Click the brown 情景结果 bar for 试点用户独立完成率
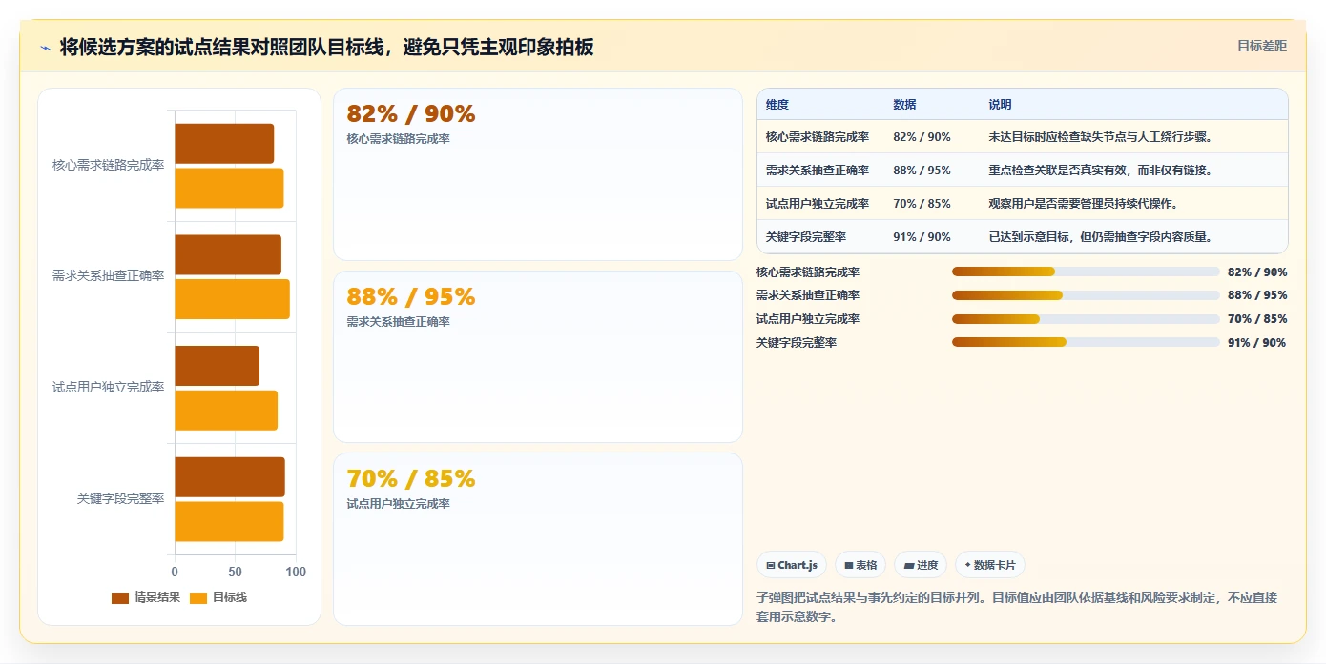This screenshot has height=664, width=1326. (x=217, y=366)
